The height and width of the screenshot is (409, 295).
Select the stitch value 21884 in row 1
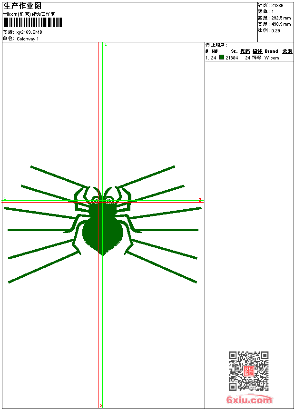click(232, 58)
